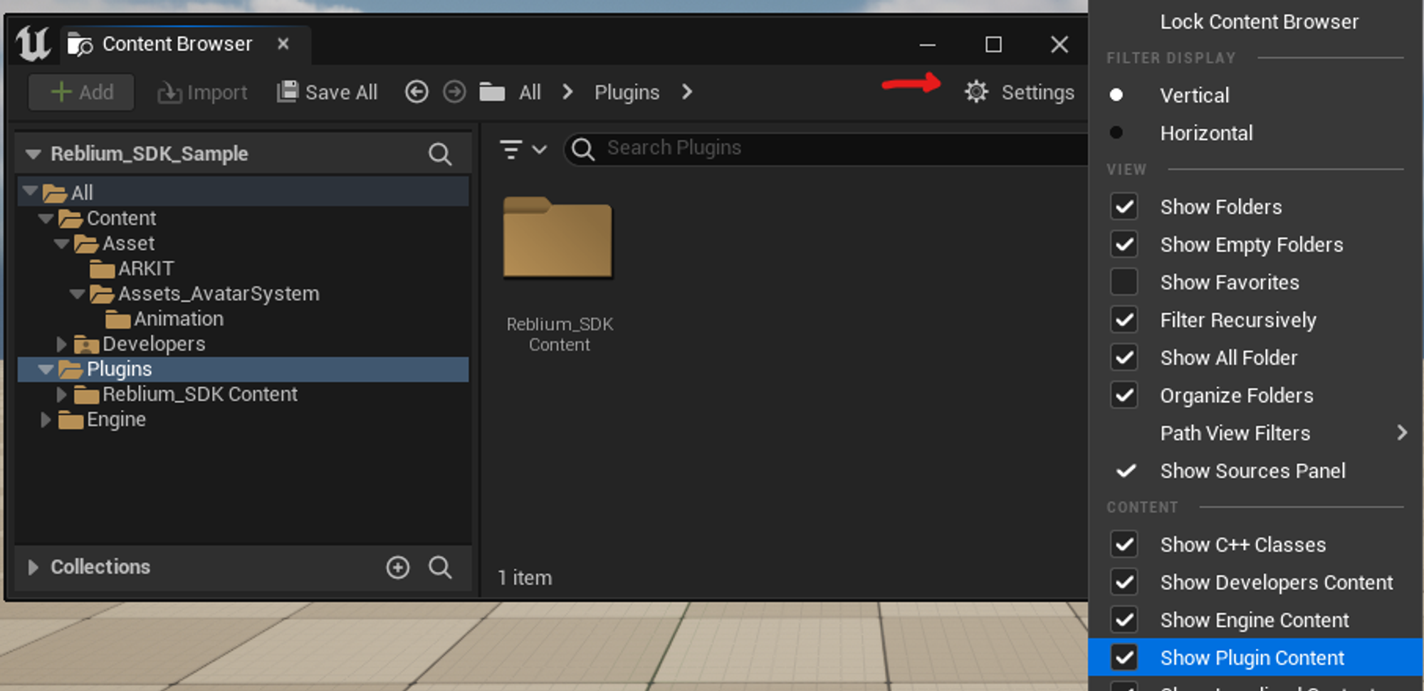Expand the Collections panel
The width and height of the screenshot is (1424, 691).
click(x=33, y=567)
